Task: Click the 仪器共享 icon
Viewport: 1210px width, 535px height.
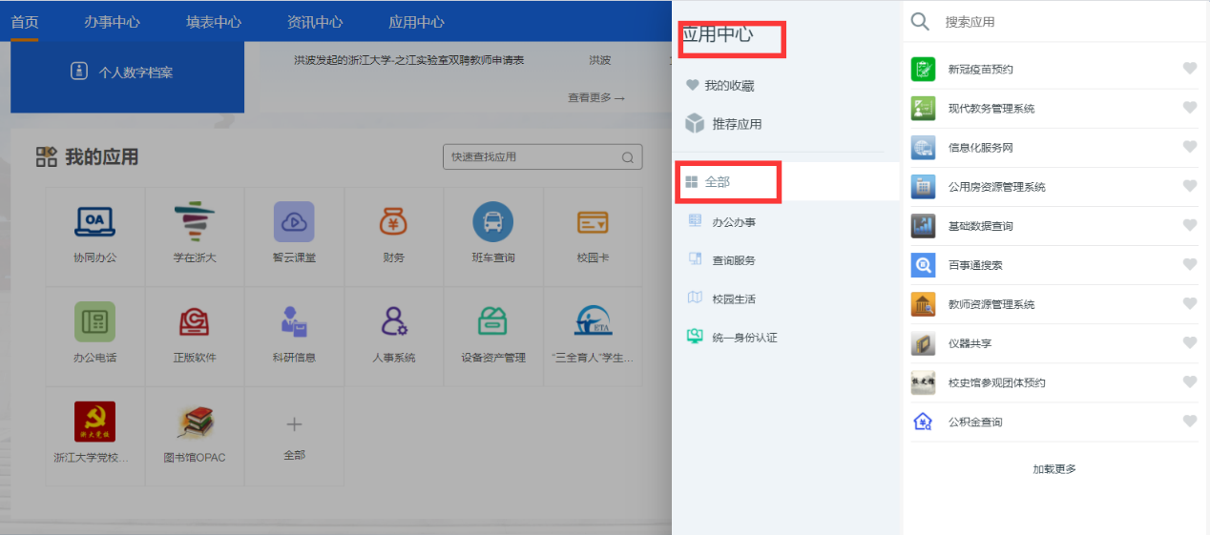Action: tap(923, 342)
